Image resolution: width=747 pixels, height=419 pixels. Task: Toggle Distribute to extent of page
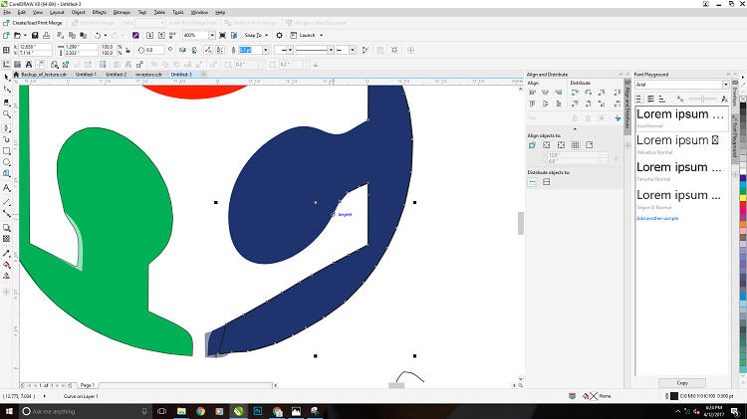click(x=547, y=182)
